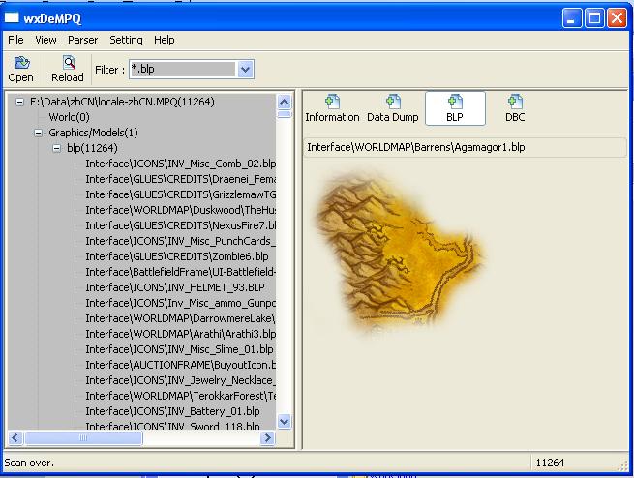Click the tree's horizontal scroll left arrow
Image resolution: width=634 pixels, height=478 pixels.
(x=15, y=438)
